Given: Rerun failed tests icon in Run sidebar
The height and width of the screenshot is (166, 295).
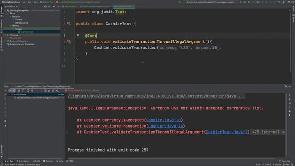Looking at the screenshot, I should pos(5,95).
